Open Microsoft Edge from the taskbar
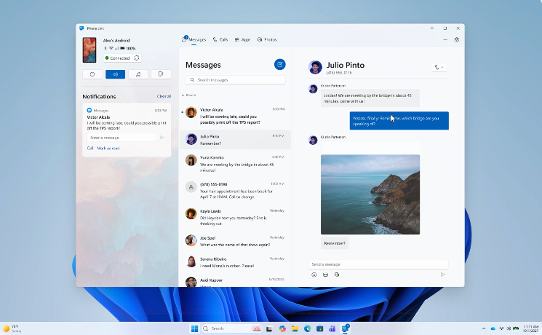This screenshot has width=542, height=335. point(307,328)
